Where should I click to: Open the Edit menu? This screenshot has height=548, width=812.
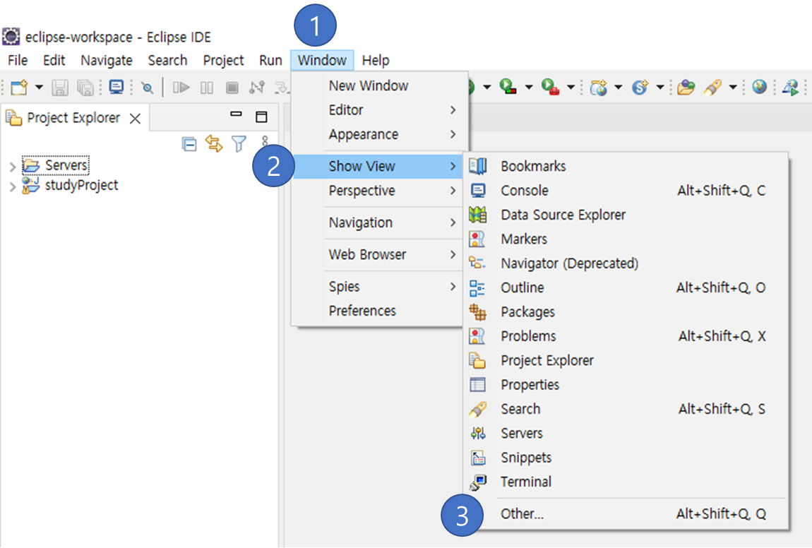pyautogui.click(x=54, y=61)
